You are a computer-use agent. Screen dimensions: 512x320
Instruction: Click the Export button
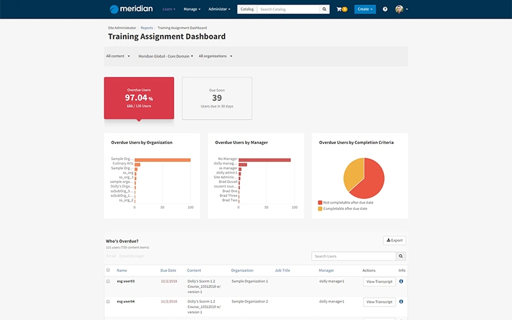point(394,241)
